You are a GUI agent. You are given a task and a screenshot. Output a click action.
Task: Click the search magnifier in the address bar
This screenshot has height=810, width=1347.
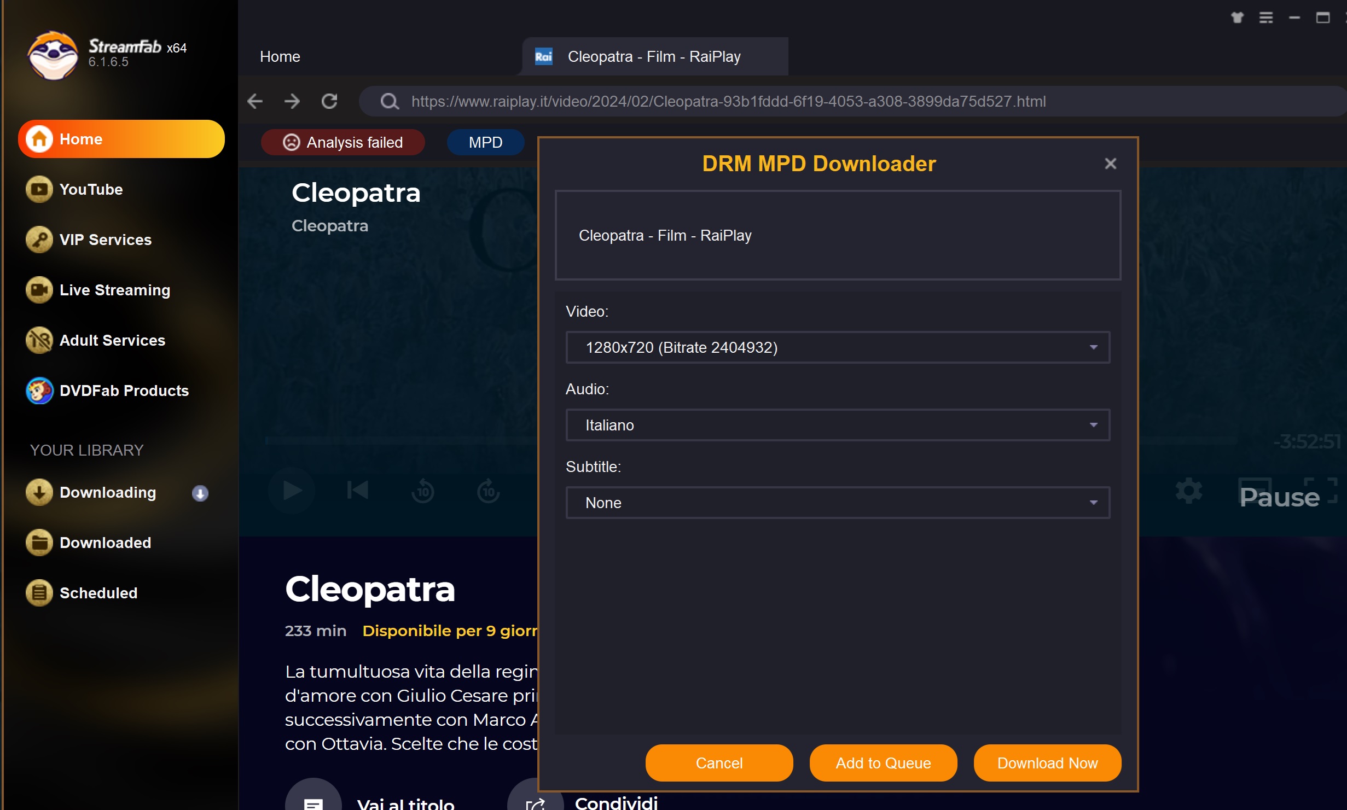click(x=390, y=101)
